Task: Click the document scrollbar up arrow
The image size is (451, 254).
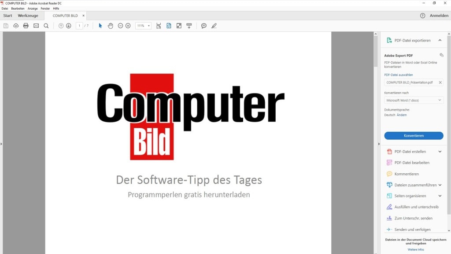Action: point(375,34)
